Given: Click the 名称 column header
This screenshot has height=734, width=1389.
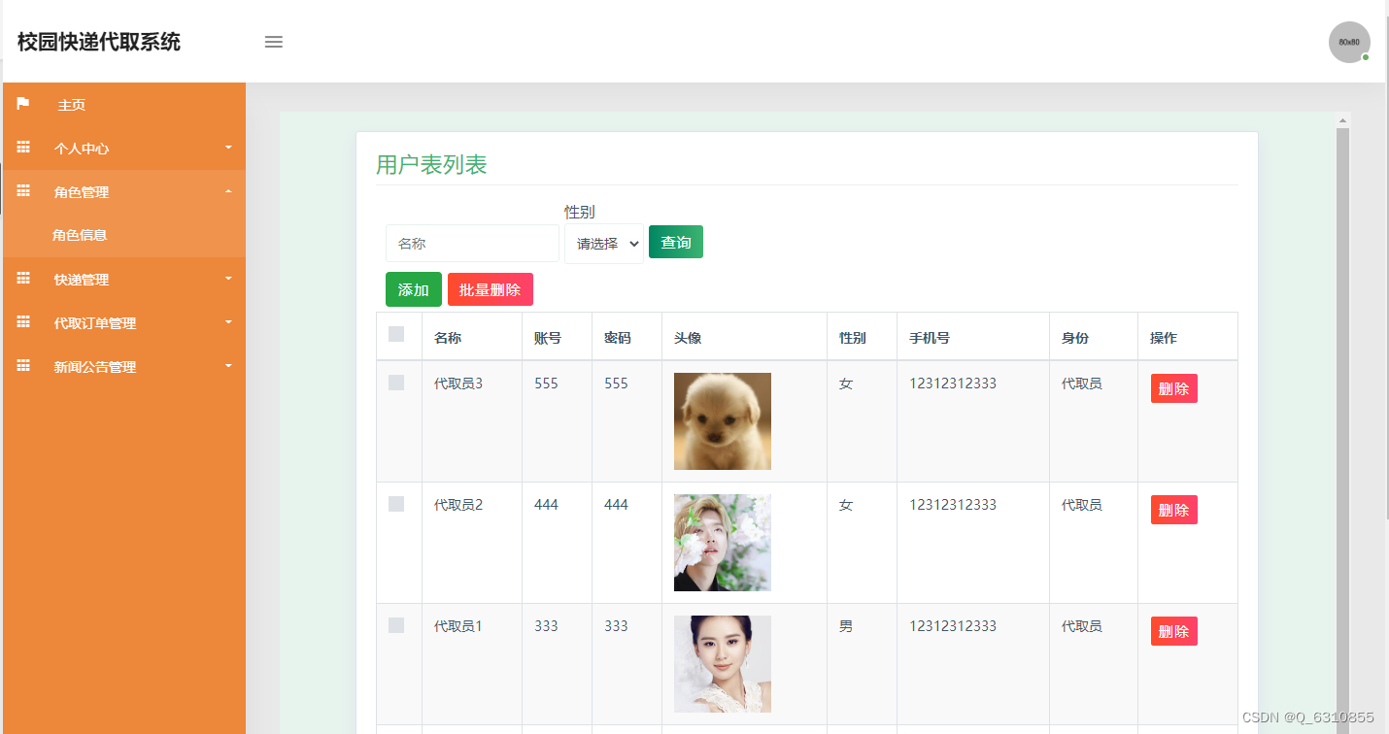Looking at the screenshot, I should point(448,338).
